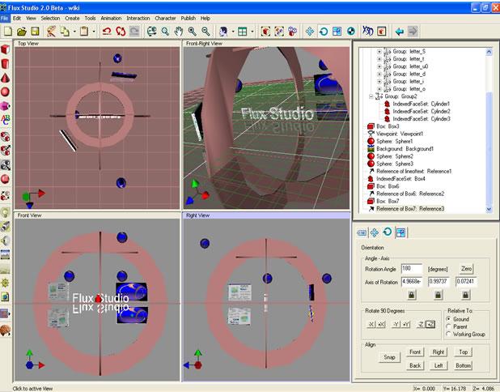Select Sphere: Sphere2 in the tree
Screen dimensions: 500x392
click(x=395, y=156)
